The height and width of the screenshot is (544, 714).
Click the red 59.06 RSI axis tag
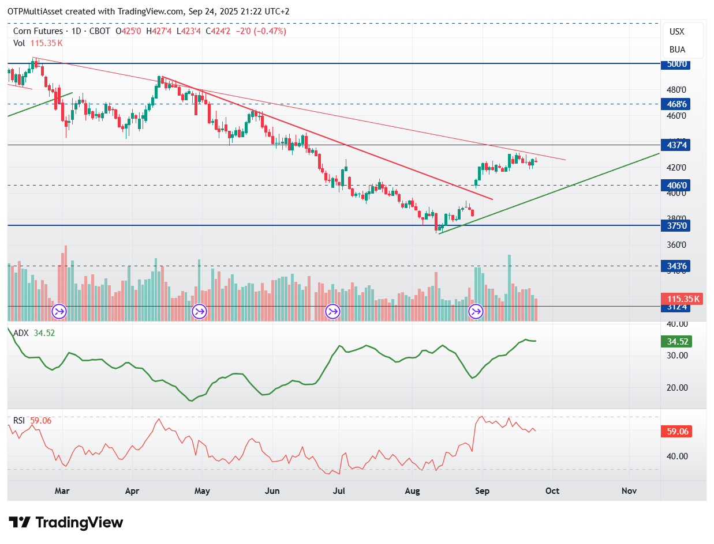click(676, 431)
